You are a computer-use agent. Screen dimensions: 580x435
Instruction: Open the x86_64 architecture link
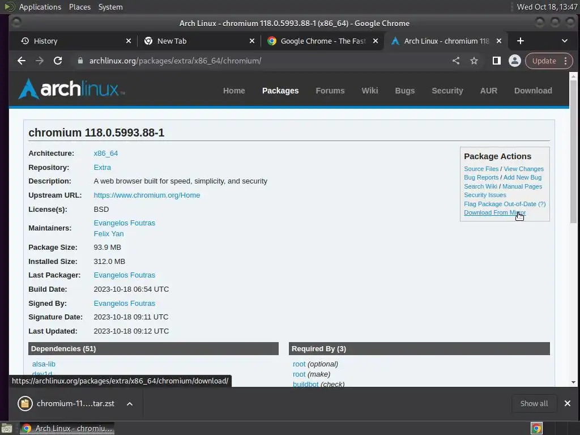(x=106, y=153)
